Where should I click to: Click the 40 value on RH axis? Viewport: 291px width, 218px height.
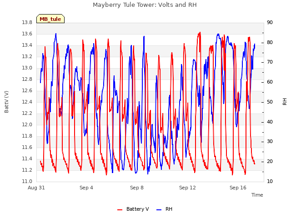[270, 122]
